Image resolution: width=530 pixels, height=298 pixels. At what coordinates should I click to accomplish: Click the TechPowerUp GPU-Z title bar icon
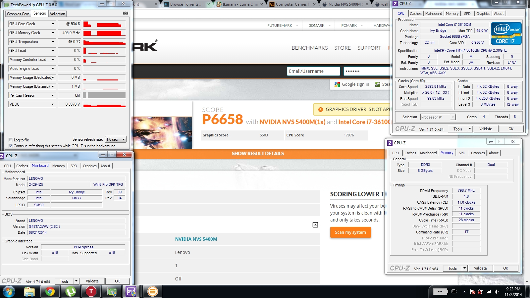pos(7,5)
